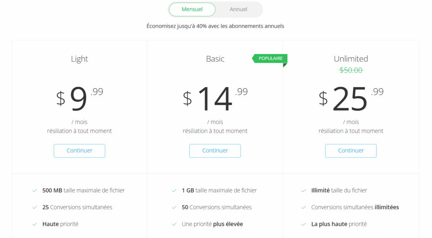Viewport: 432px width, 238px height.
Task: Click checkmark beside Illimité taille du fichier
Action: [x=304, y=190]
